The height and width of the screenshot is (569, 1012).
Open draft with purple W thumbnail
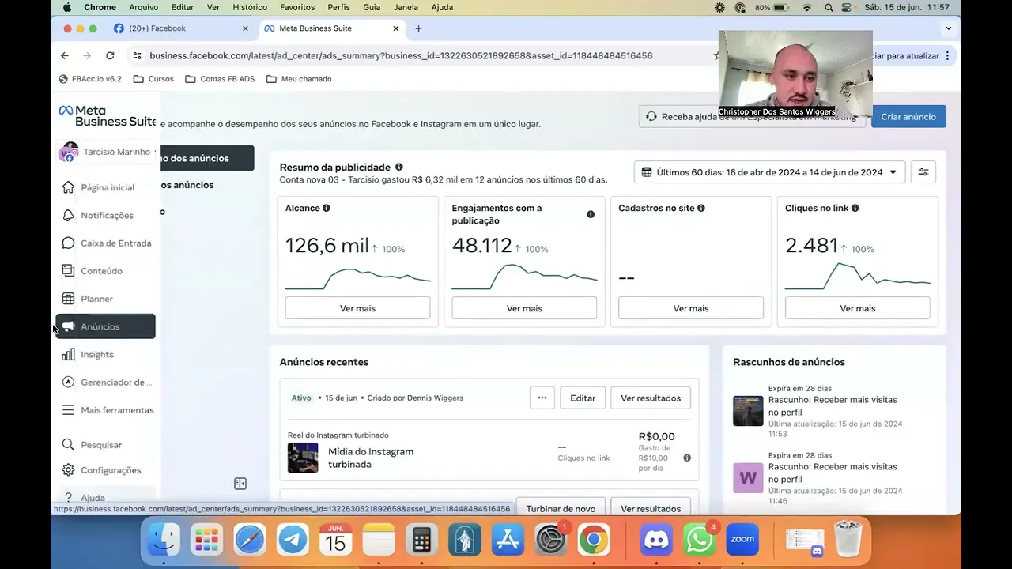click(x=748, y=478)
